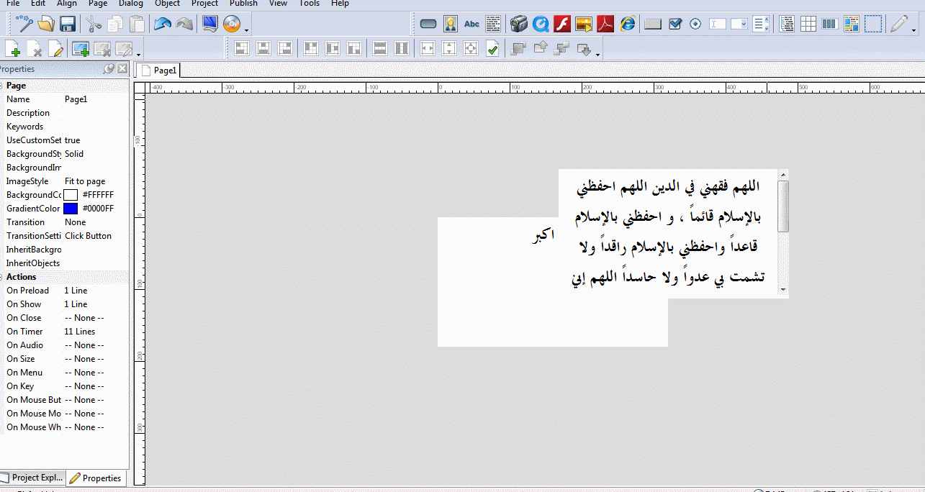Insert a checkbox object from the toolbar
925x492 pixels.
click(674, 24)
